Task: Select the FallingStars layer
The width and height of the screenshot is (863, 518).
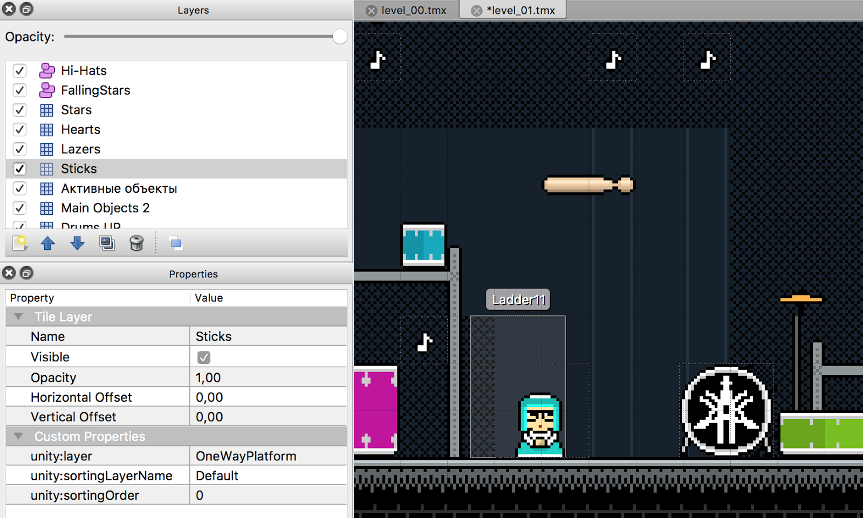Action: pyautogui.click(x=95, y=90)
